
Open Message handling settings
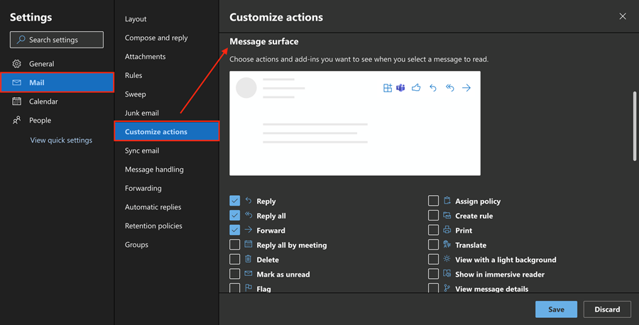167,170
